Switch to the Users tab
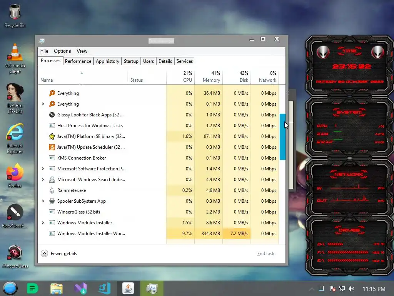The image size is (394, 296). click(x=149, y=61)
